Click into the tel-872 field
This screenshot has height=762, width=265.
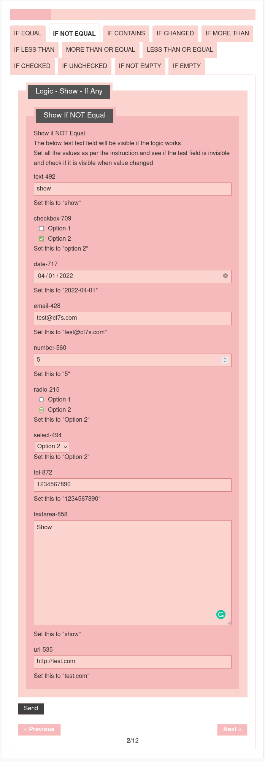(x=132, y=485)
